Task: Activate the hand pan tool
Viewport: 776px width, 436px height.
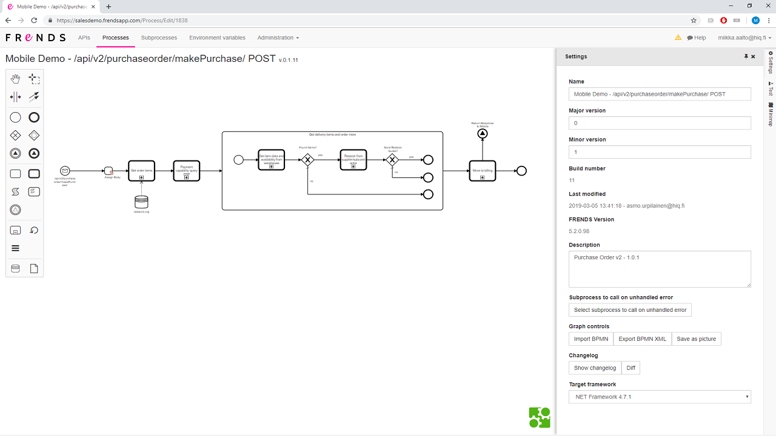Action: tap(16, 79)
